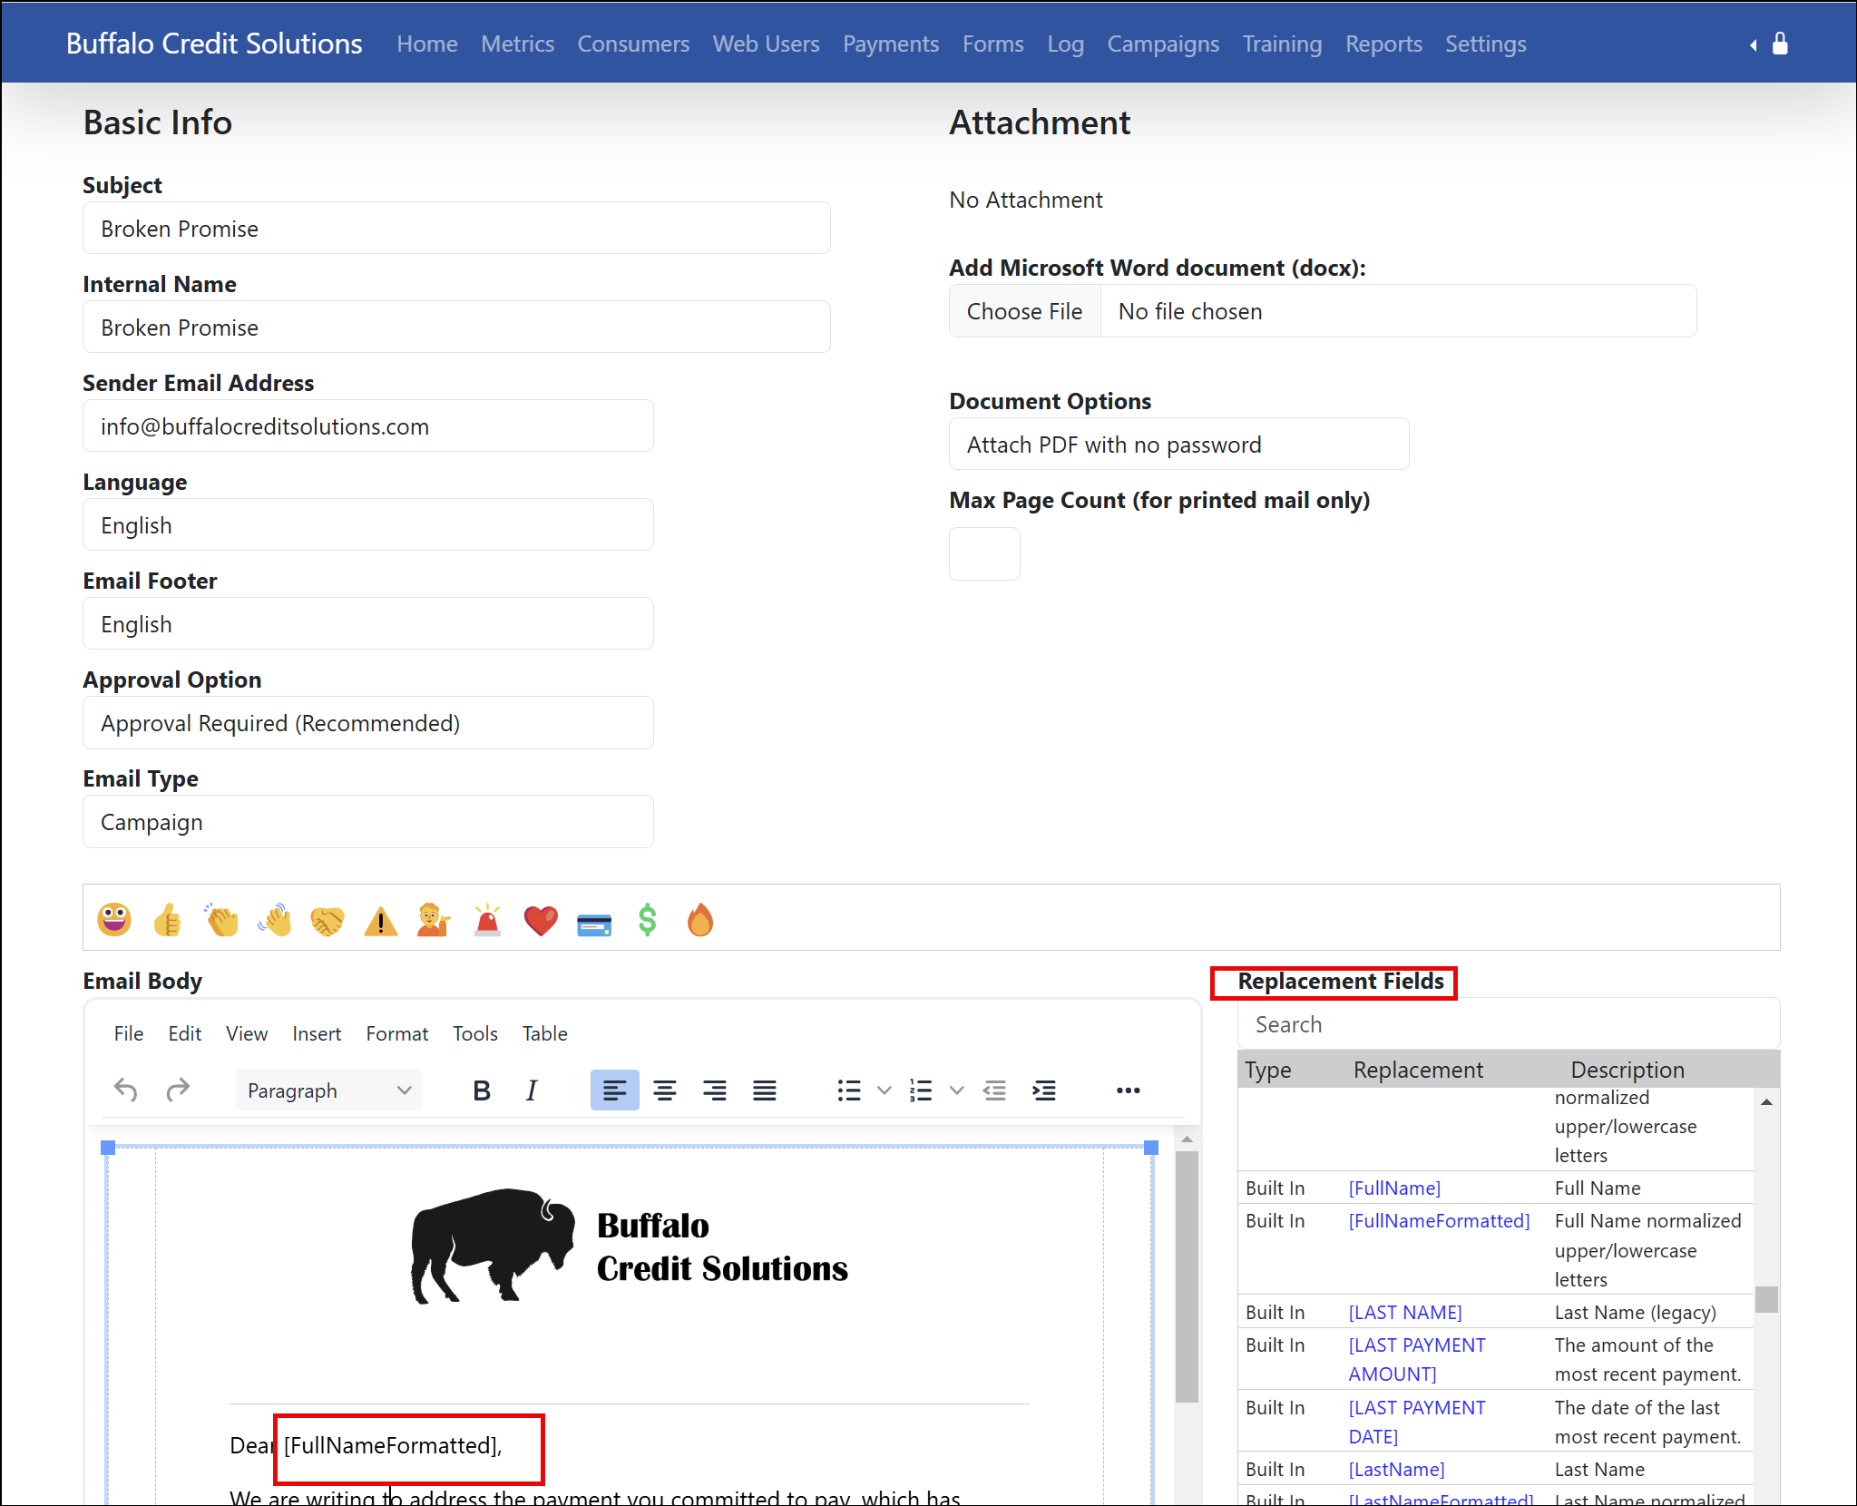1857x1506 pixels.
Task: Insert the fire emoji
Action: click(x=699, y=920)
